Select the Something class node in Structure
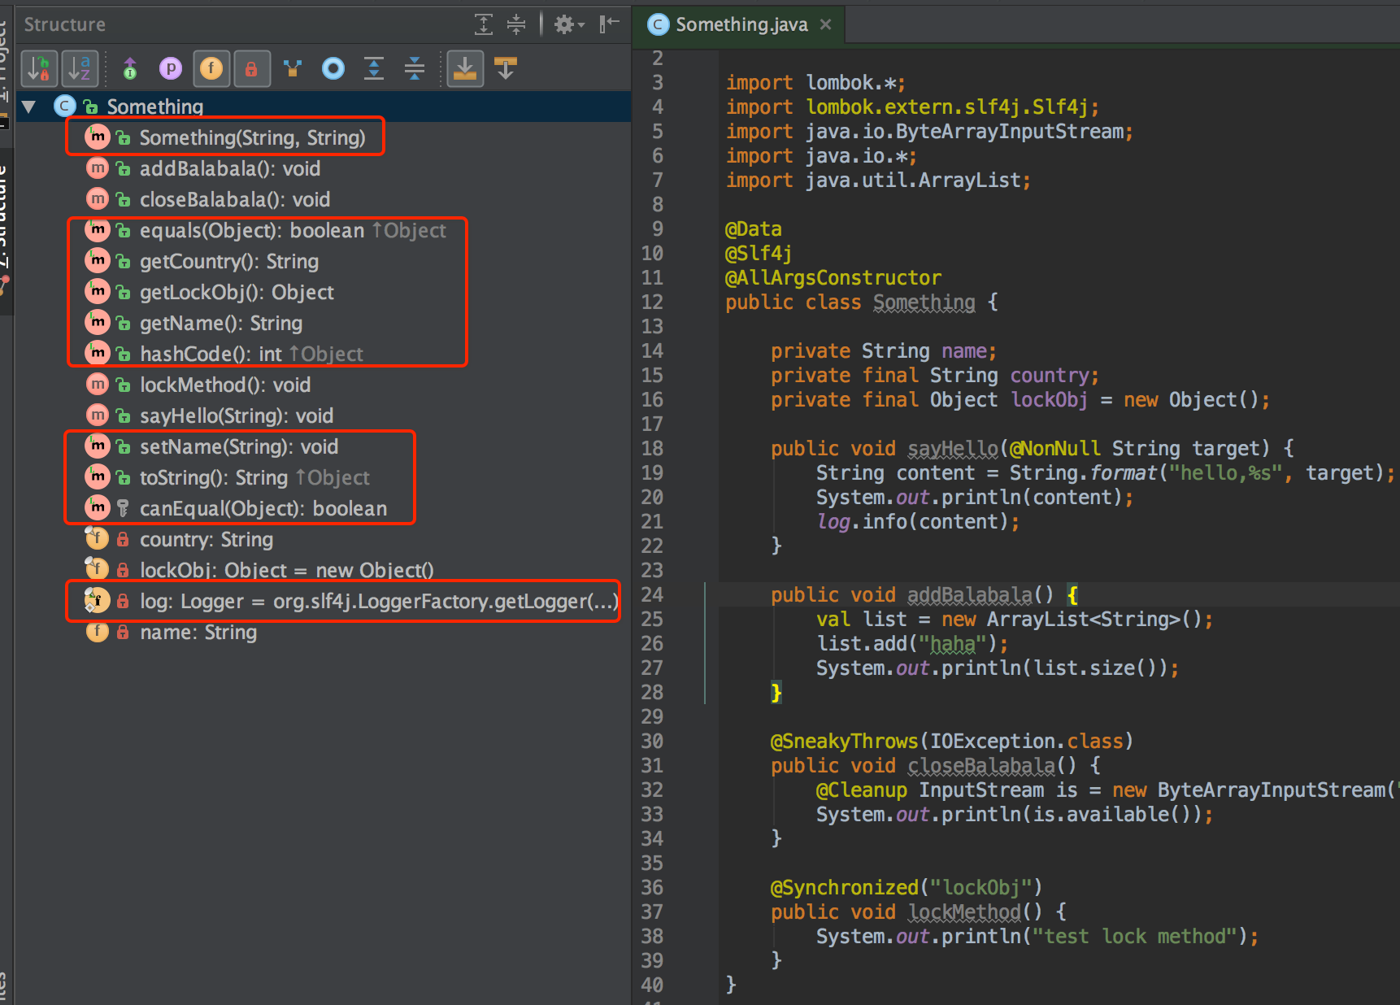Screen dimensions: 1400x1005 point(324,107)
